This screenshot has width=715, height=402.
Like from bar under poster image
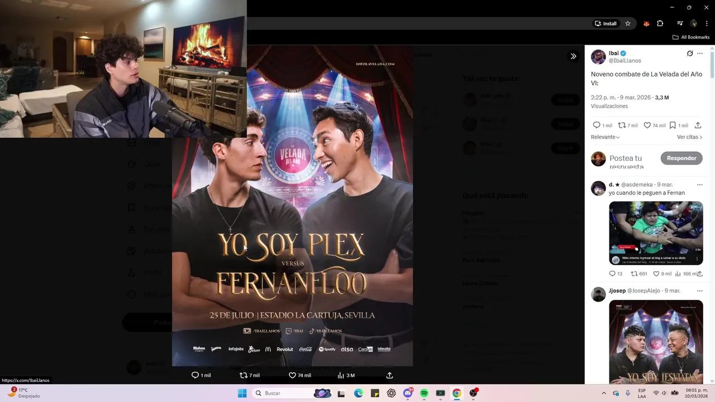point(299,375)
